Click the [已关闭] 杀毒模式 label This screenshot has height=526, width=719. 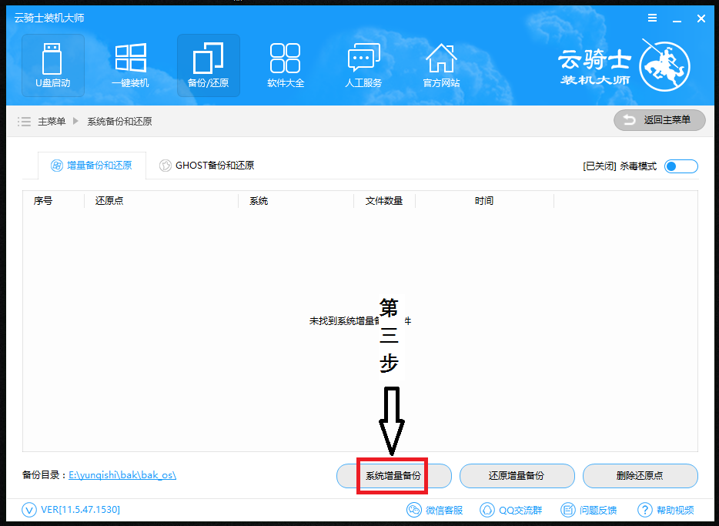620,166
